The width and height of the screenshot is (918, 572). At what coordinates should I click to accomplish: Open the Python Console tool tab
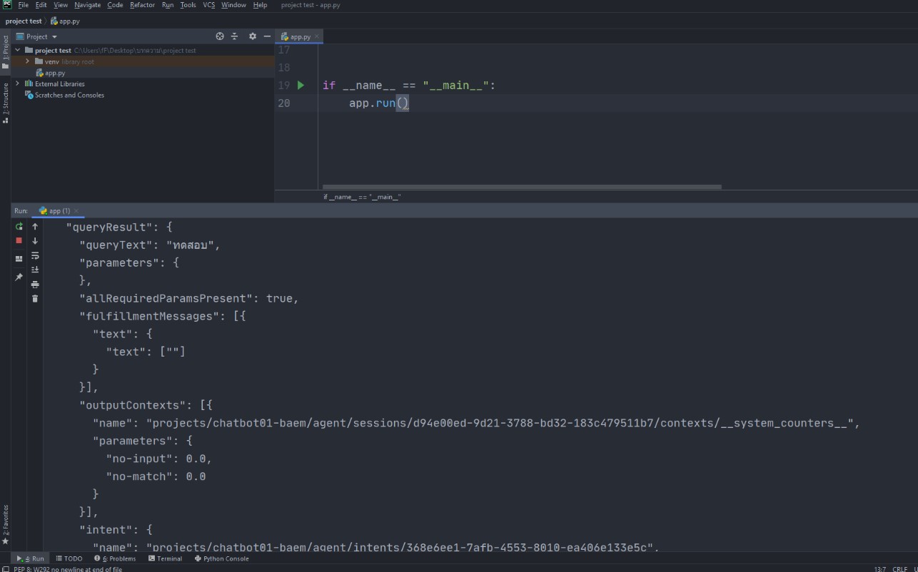pyautogui.click(x=221, y=558)
